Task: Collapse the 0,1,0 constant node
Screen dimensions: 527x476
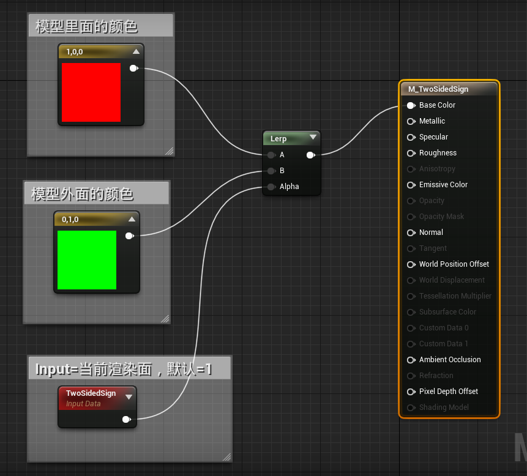Action: pyautogui.click(x=133, y=219)
